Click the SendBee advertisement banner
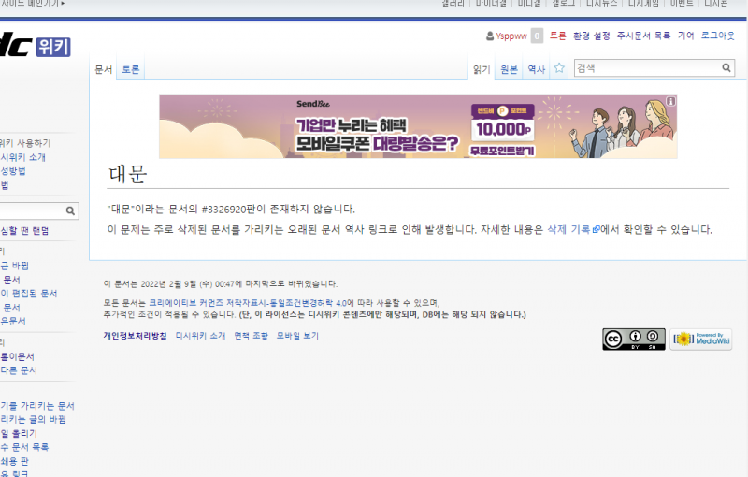This screenshot has height=477, width=748. pos(418,126)
